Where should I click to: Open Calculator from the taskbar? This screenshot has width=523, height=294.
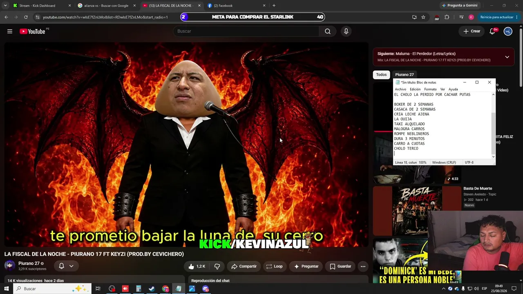[x=139, y=289]
